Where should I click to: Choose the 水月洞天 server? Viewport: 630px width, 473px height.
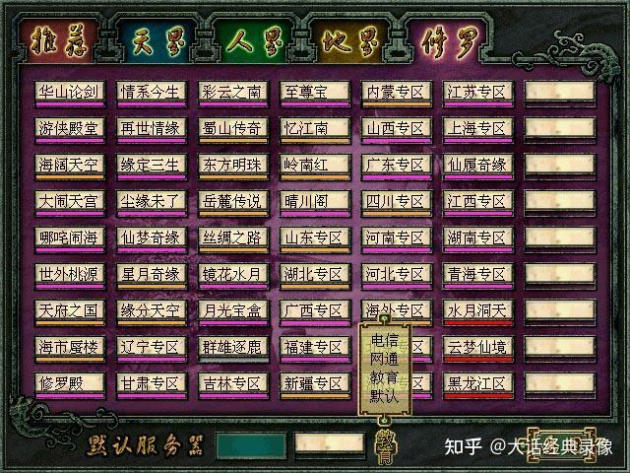click(x=477, y=312)
